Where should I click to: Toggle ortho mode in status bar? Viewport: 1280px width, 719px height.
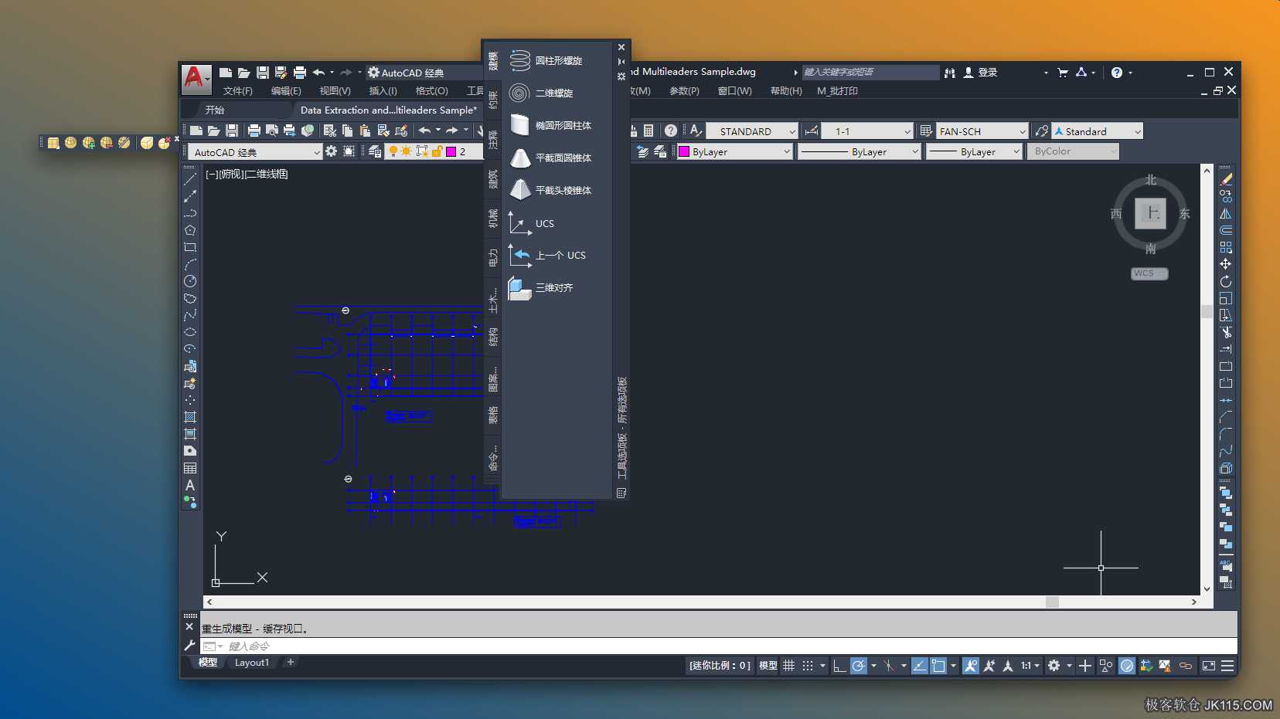click(839, 666)
